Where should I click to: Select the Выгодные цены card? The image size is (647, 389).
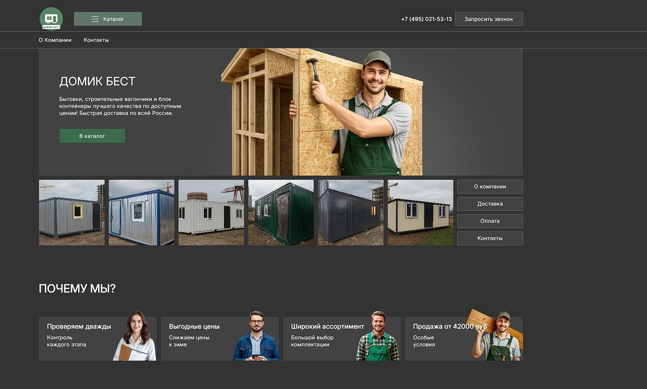(x=219, y=339)
